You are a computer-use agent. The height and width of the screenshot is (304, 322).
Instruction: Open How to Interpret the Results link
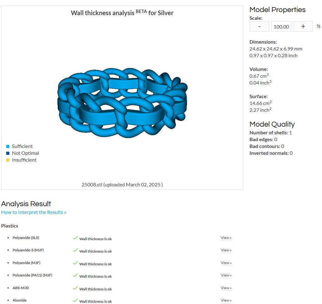coord(34,212)
